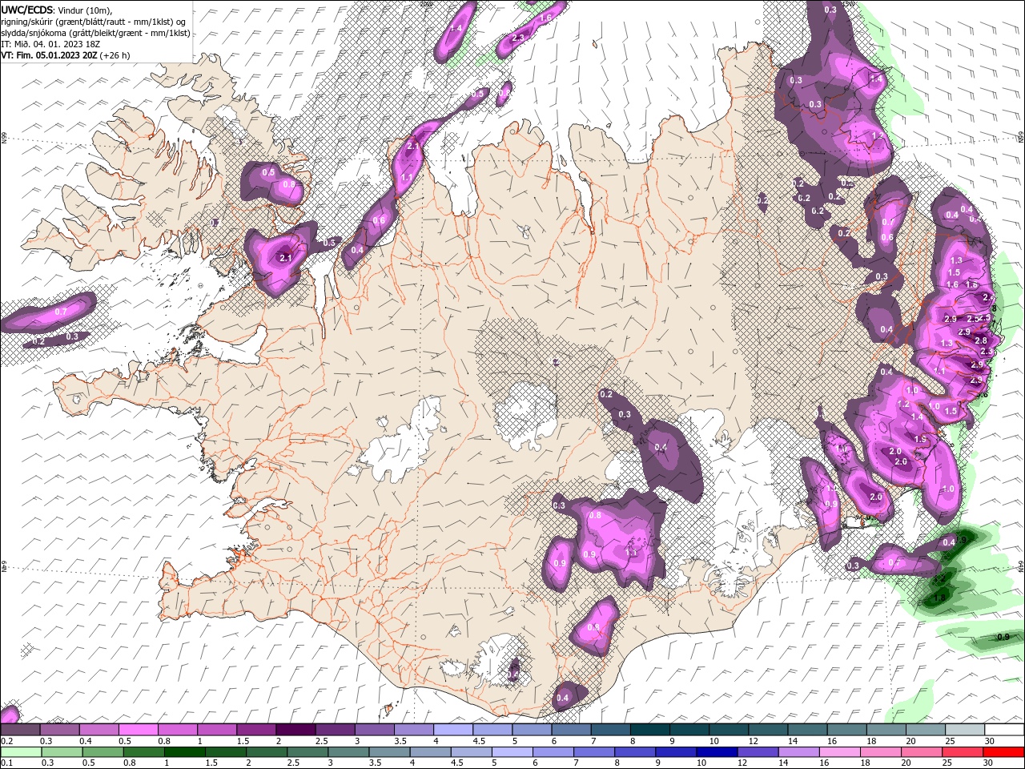Click the 'rigning/skúrir' description line
This screenshot has width=1025, height=769.
(93, 22)
